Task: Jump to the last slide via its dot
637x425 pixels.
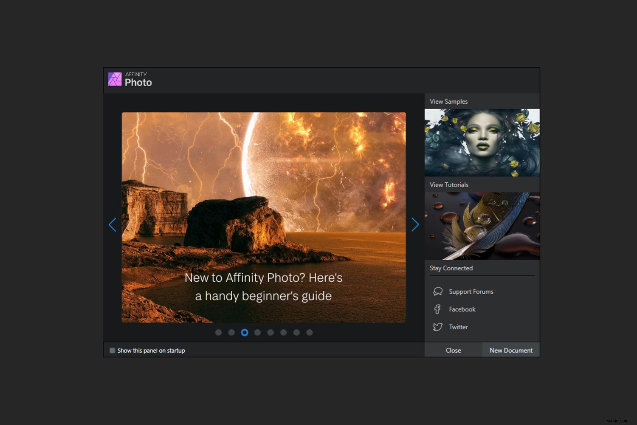Action: 310,332
